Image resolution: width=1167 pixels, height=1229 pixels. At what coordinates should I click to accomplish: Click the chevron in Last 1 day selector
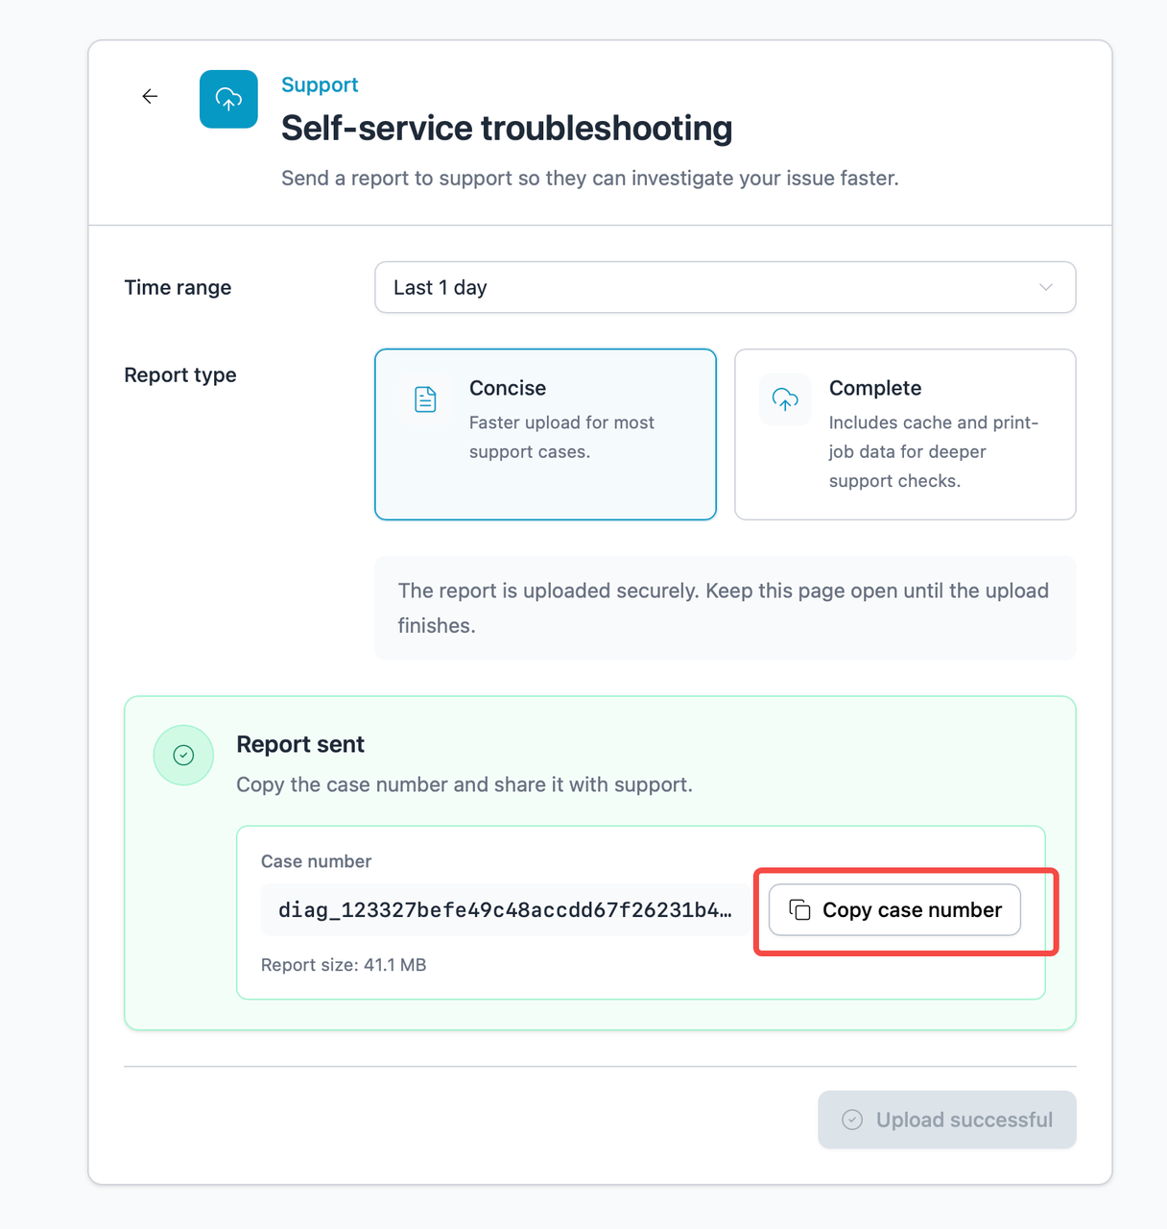[x=1046, y=287]
